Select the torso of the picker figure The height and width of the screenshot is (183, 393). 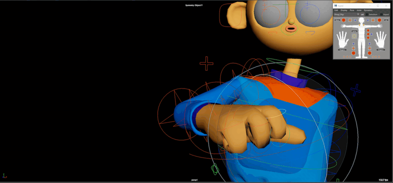coord(361,33)
